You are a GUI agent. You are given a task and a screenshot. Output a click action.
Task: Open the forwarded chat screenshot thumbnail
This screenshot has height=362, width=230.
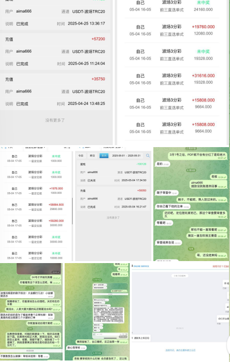pos(110,310)
